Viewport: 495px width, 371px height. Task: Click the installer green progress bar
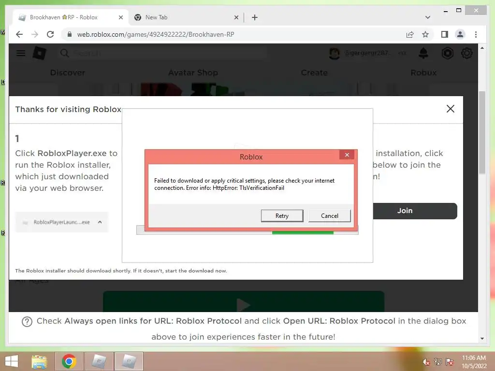[x=303, y=233]
